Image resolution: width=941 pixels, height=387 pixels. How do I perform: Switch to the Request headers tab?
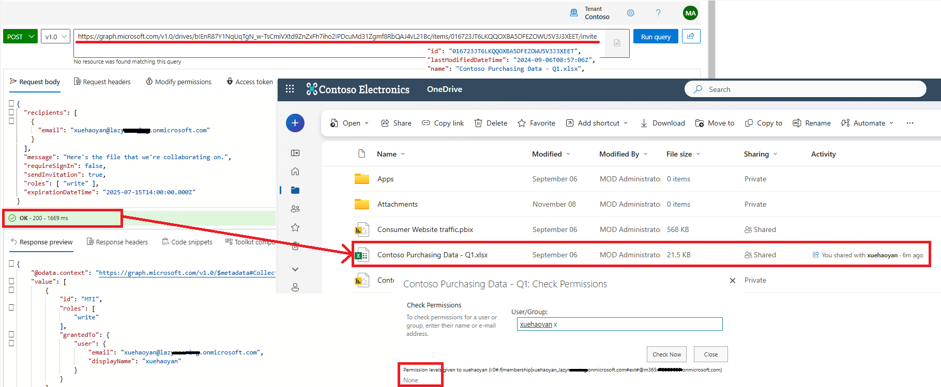(102, 82)
